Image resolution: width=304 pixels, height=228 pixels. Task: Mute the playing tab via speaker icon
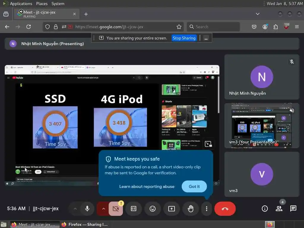pyautogui.click(x=21, y=12)
